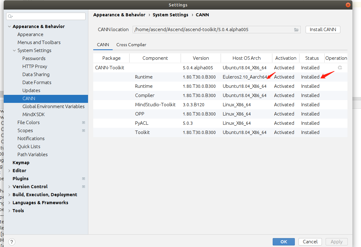
Task: Click the project-level icon beside Version Control
Action: click(83, 187)
